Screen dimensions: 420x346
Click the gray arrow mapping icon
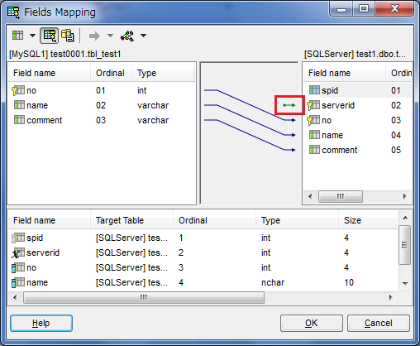(x=94, y=36)
